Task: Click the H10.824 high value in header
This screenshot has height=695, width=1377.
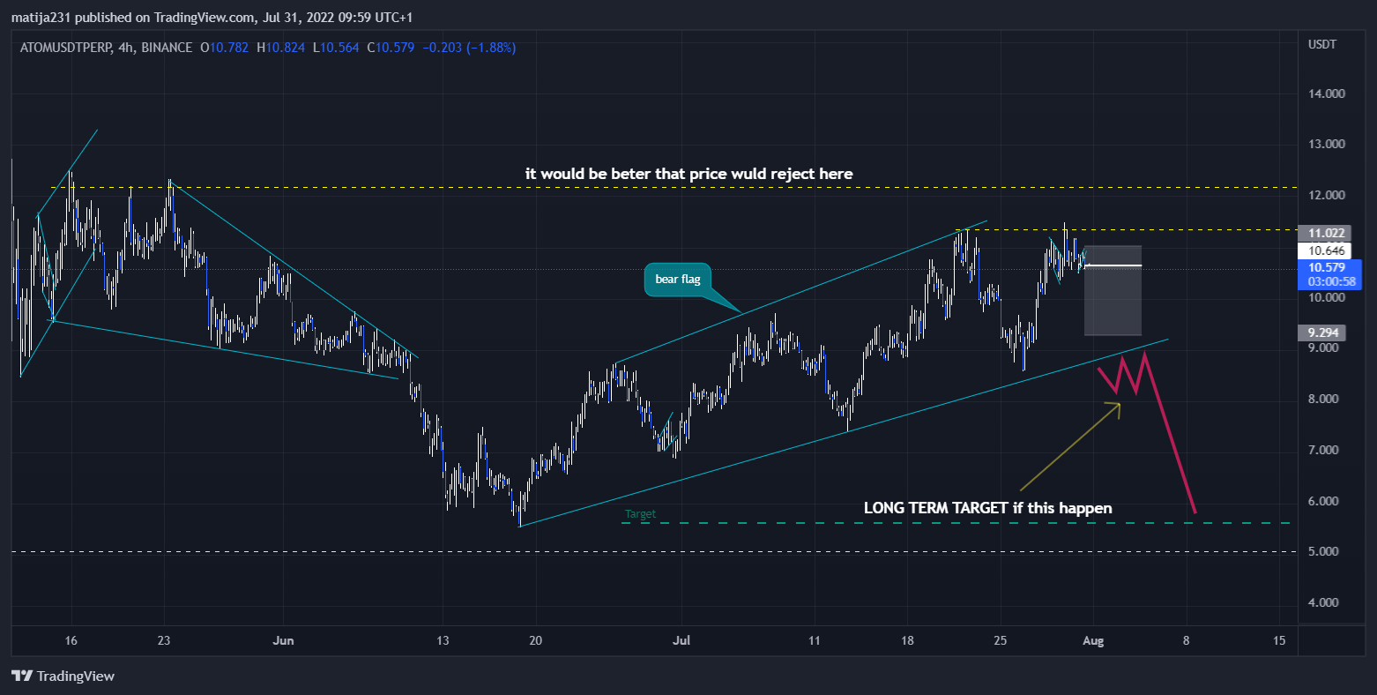Action: (280, 48)
